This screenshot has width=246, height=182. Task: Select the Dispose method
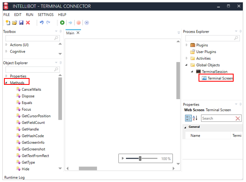pyautogui.click(x=28, y=96)
